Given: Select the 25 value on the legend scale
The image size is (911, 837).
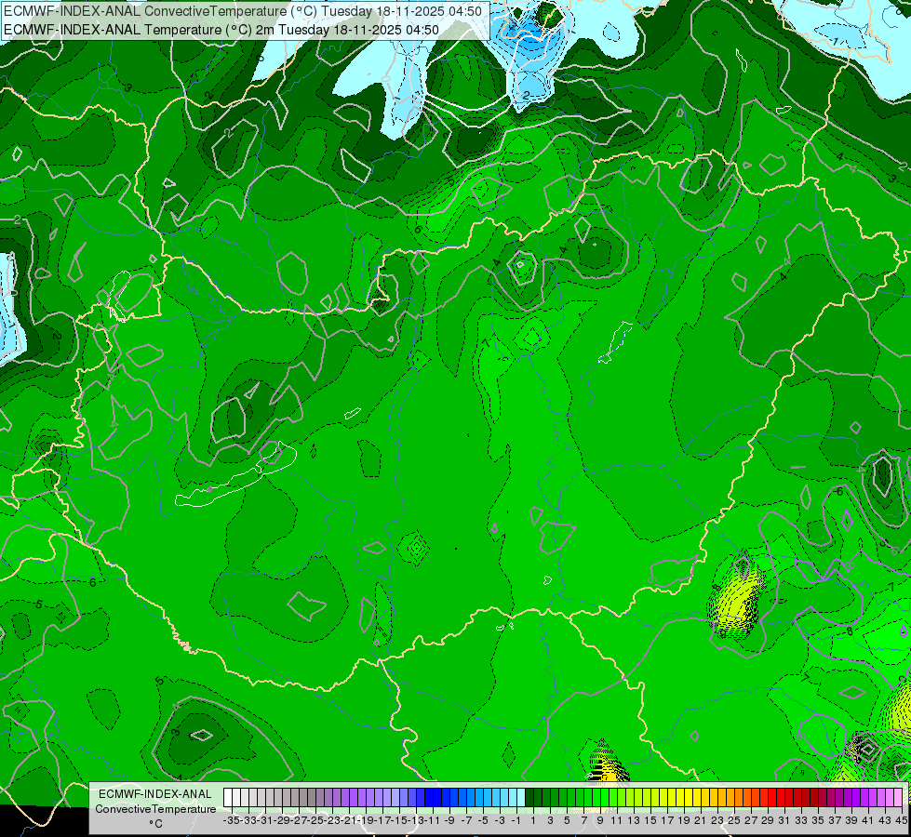Looking at the screenshot, I should (734, 820).
